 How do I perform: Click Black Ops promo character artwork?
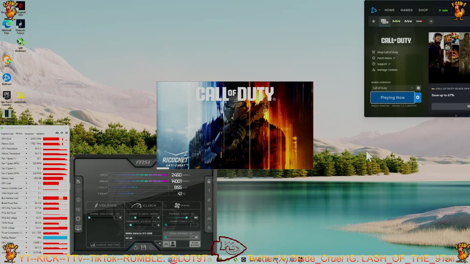coord(449,58)
